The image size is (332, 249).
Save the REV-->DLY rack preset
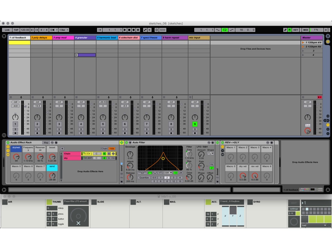(x=272, y=142)
